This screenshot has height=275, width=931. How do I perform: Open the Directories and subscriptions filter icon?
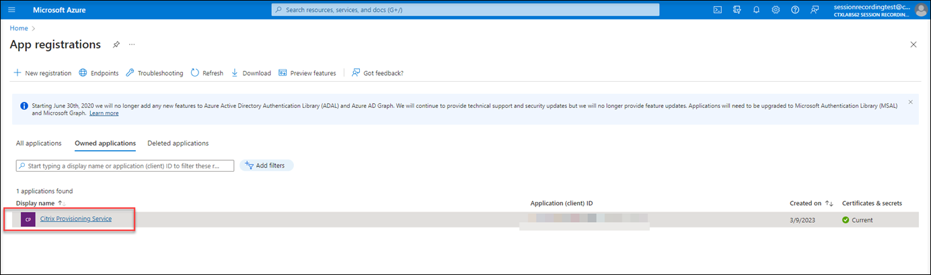click(x=737, y=10)
